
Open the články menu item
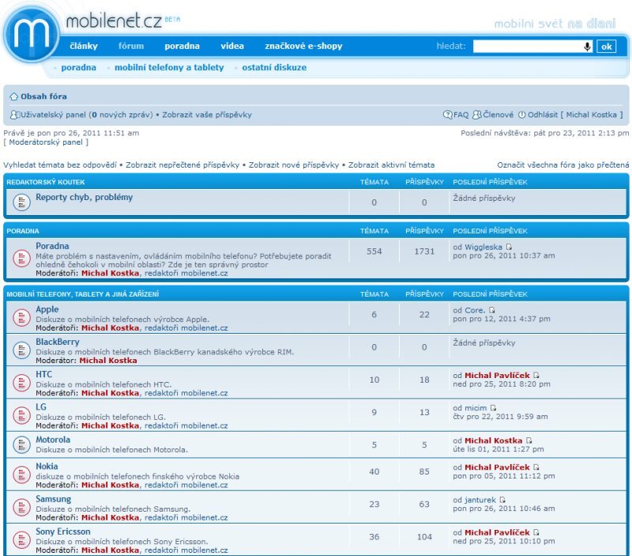coord(84,46)
